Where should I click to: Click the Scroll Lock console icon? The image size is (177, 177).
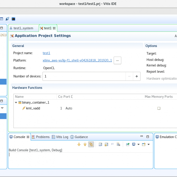pos(106,144)
